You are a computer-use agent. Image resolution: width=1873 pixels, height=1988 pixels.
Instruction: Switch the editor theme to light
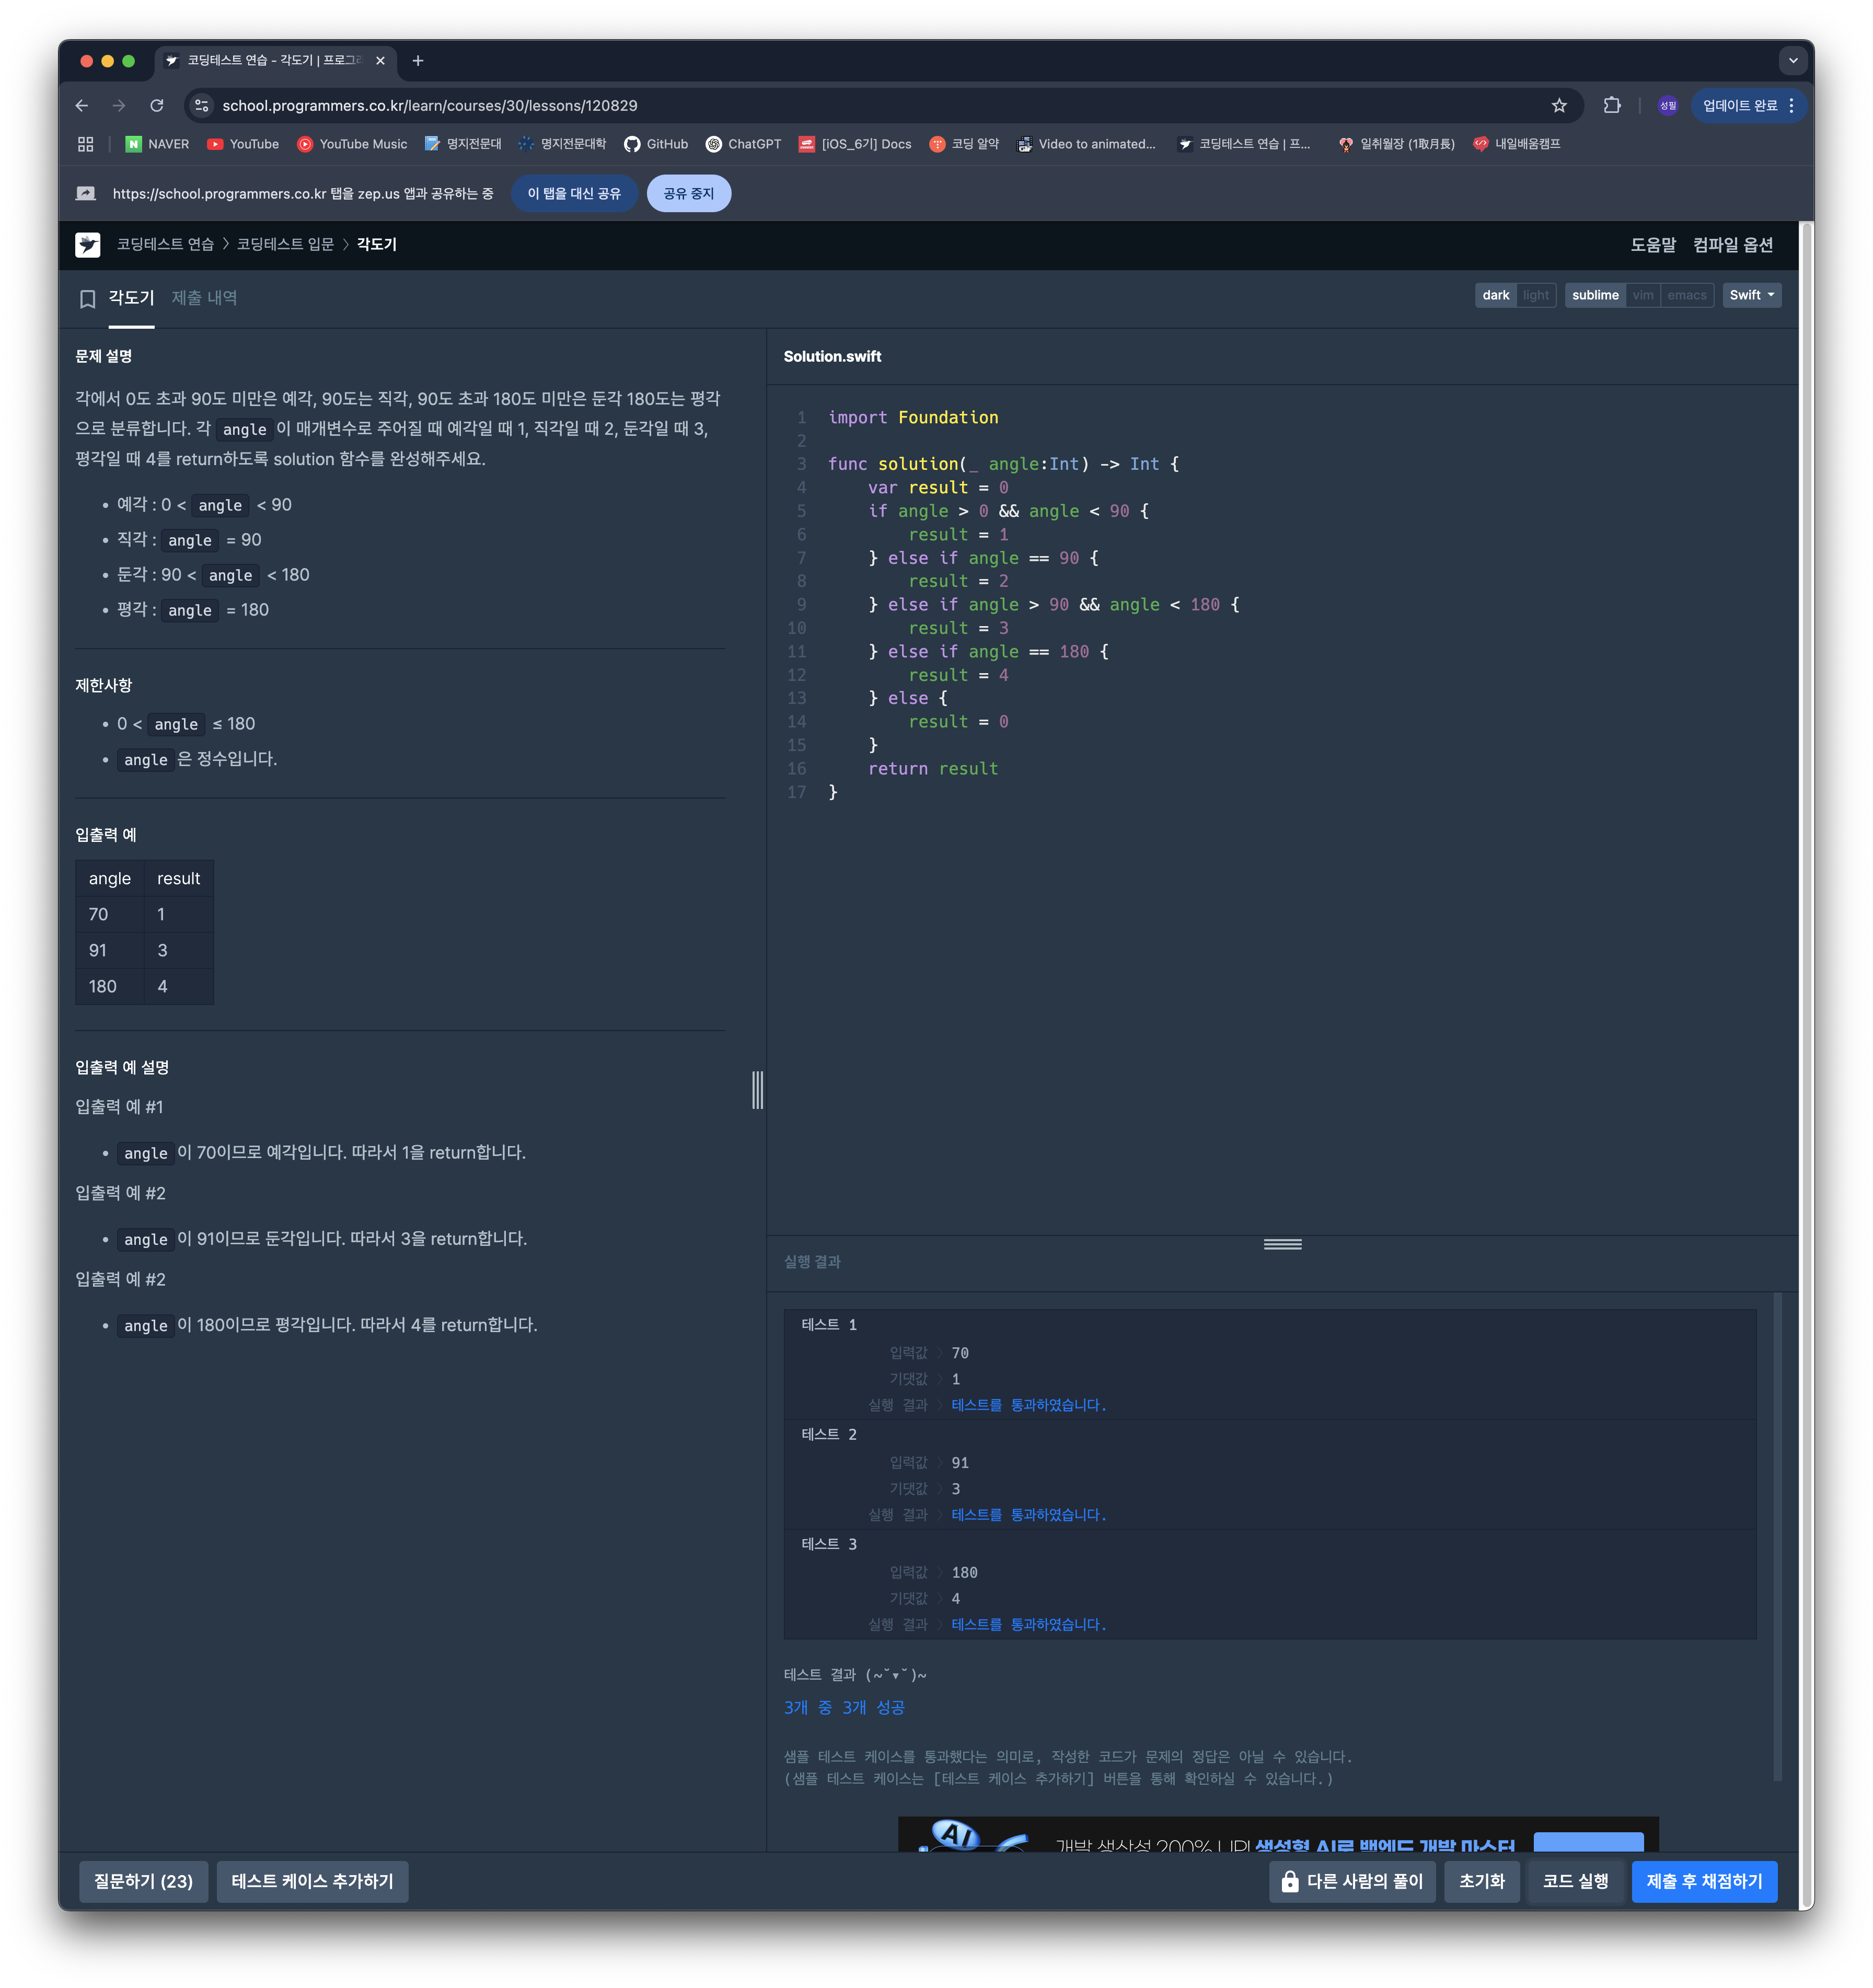1535,295
